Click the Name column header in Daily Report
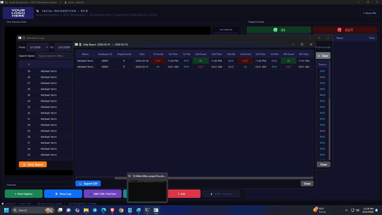This screenshot has width=382, height=215. tap(85, 54)
